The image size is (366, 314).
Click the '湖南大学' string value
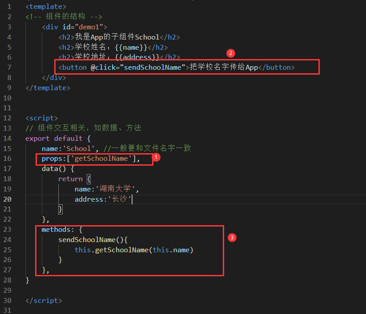tap(115, 189)
